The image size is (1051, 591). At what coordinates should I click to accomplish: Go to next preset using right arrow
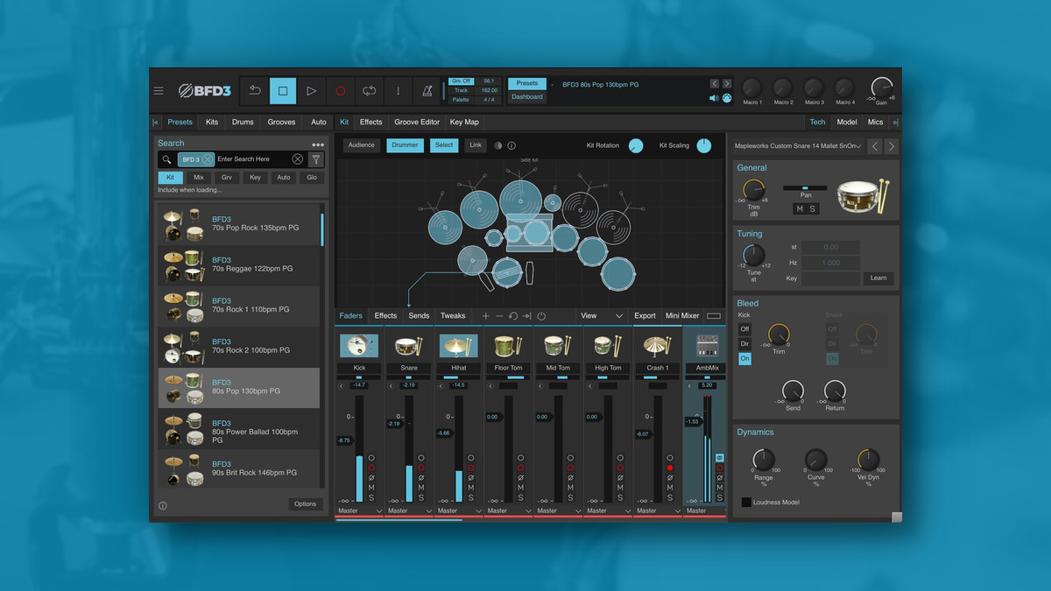click(727, 84)
